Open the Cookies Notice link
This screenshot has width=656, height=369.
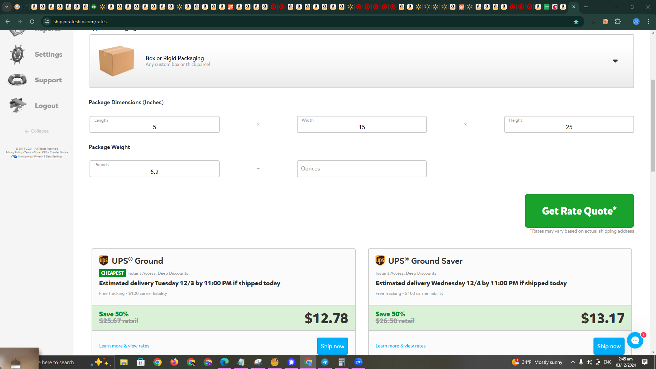(59, 153)
